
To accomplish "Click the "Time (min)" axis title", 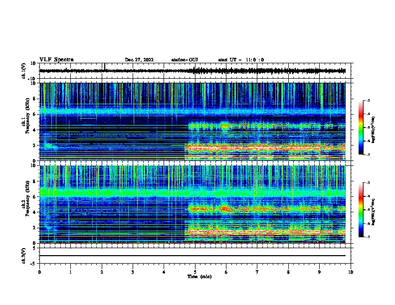I will [199, 277].
